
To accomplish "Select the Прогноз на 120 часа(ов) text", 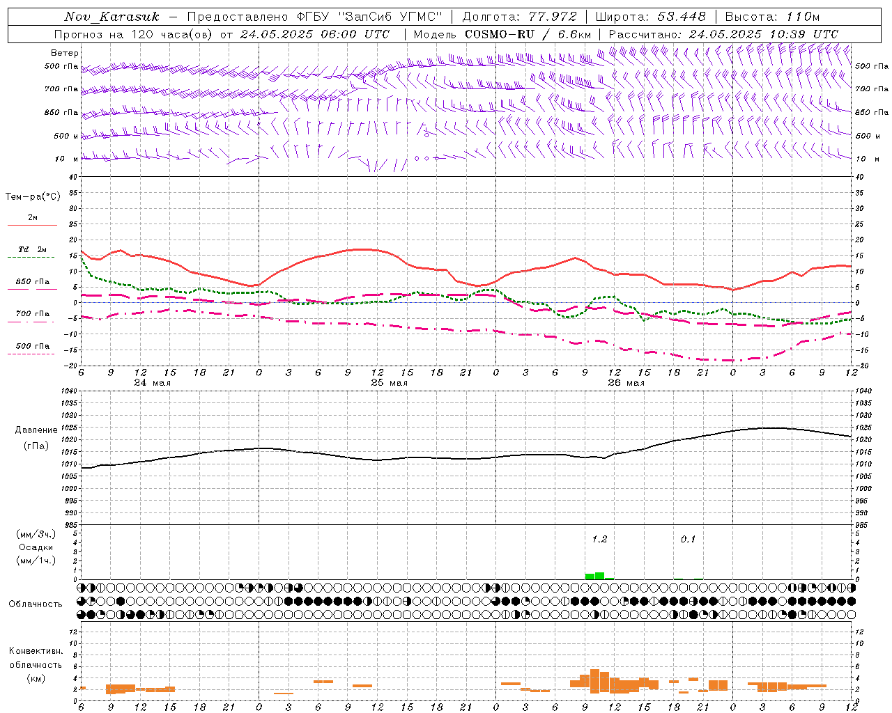I will pyautogui.click(x=134, y=34).
